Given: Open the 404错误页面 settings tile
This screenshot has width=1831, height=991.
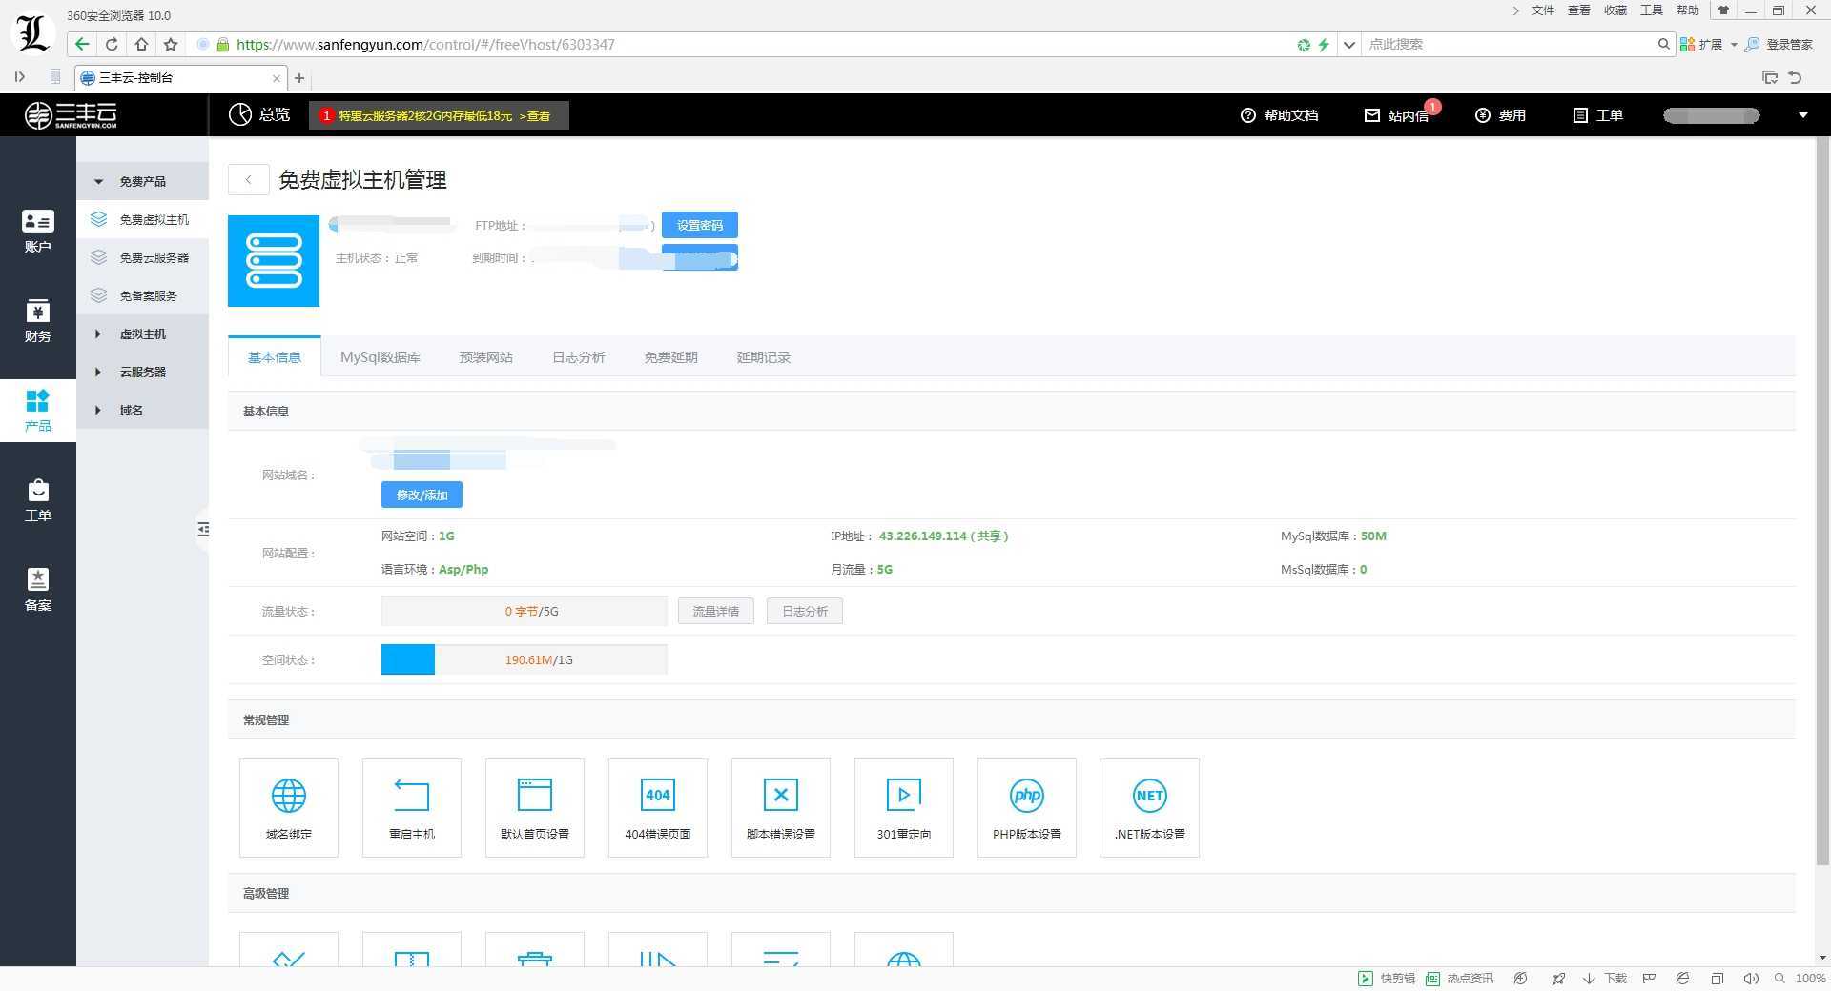Looking at the screenshot, I should (658, 808).
